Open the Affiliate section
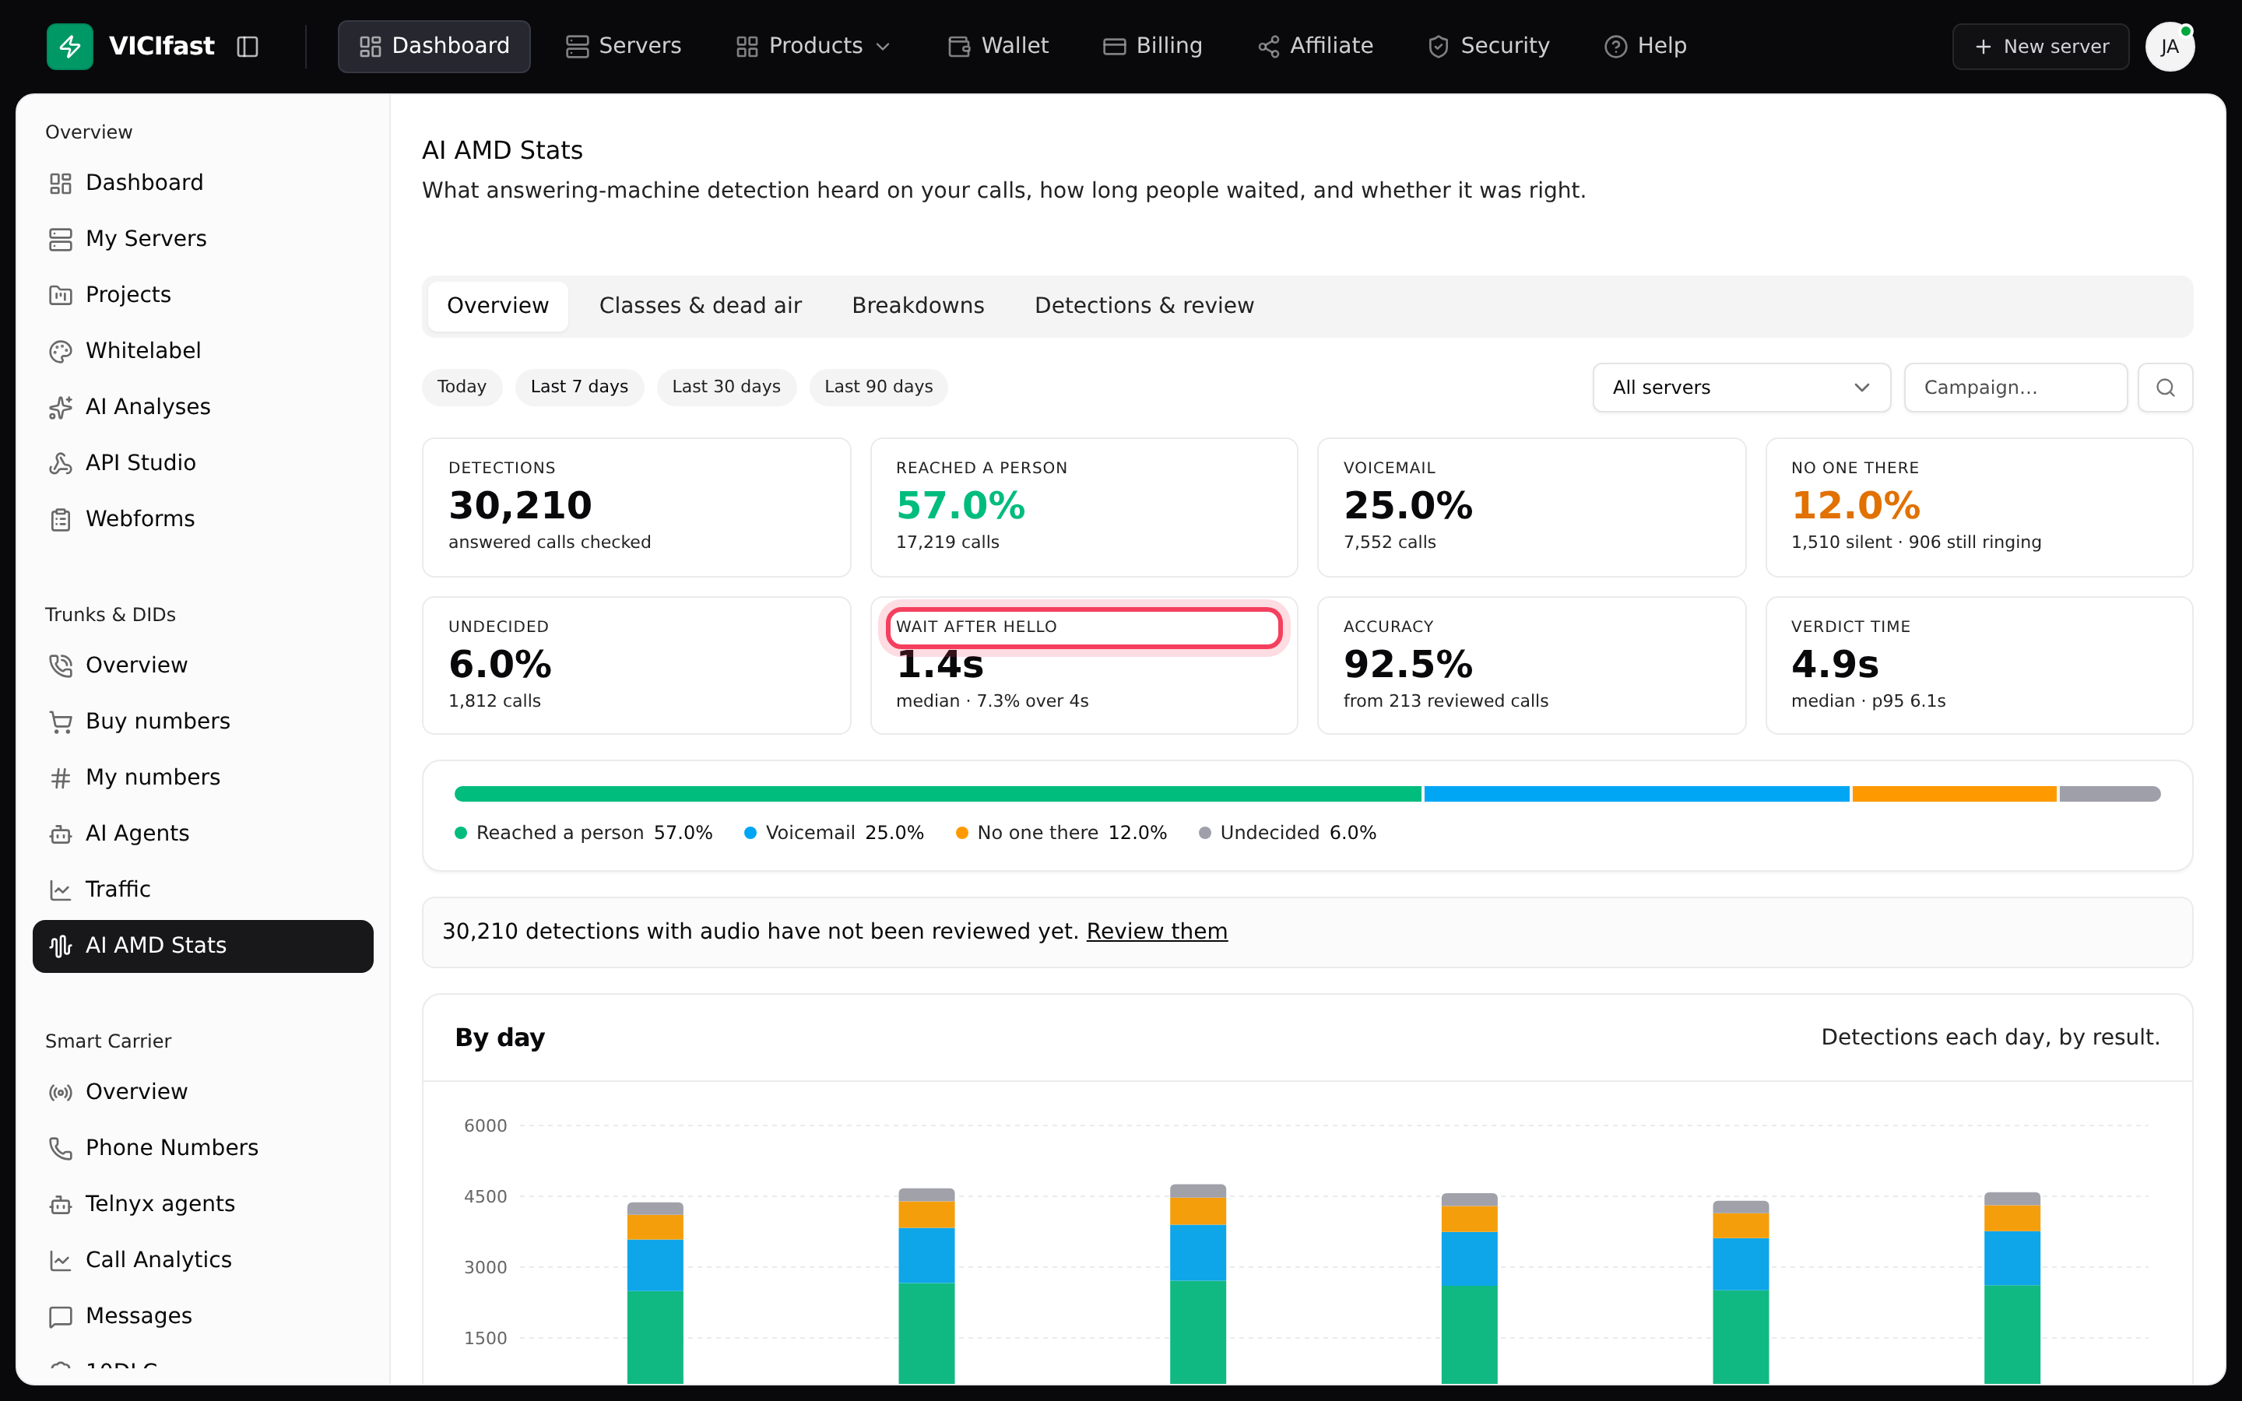 coord(1316,47)
